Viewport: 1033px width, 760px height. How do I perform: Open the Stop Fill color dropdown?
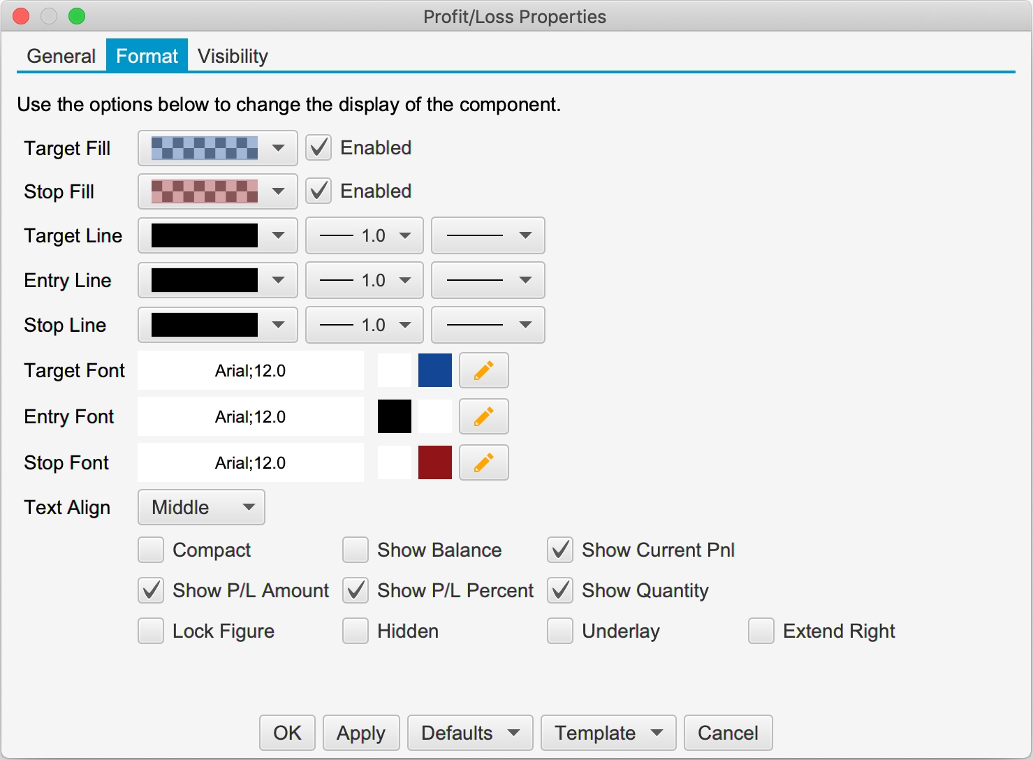coord(218,191)
